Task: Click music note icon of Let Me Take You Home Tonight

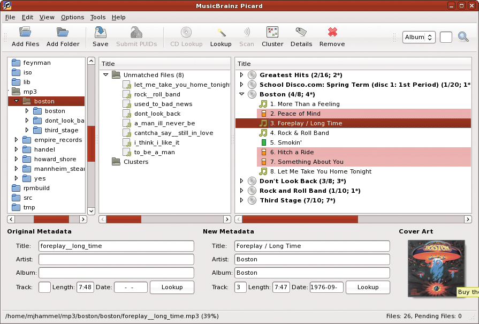Action: 263,171
